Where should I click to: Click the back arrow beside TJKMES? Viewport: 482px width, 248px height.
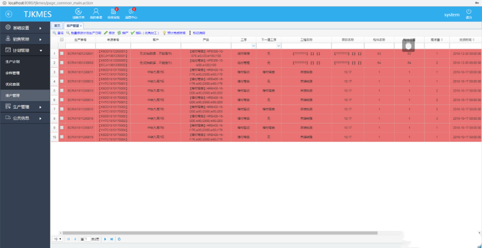9,14
